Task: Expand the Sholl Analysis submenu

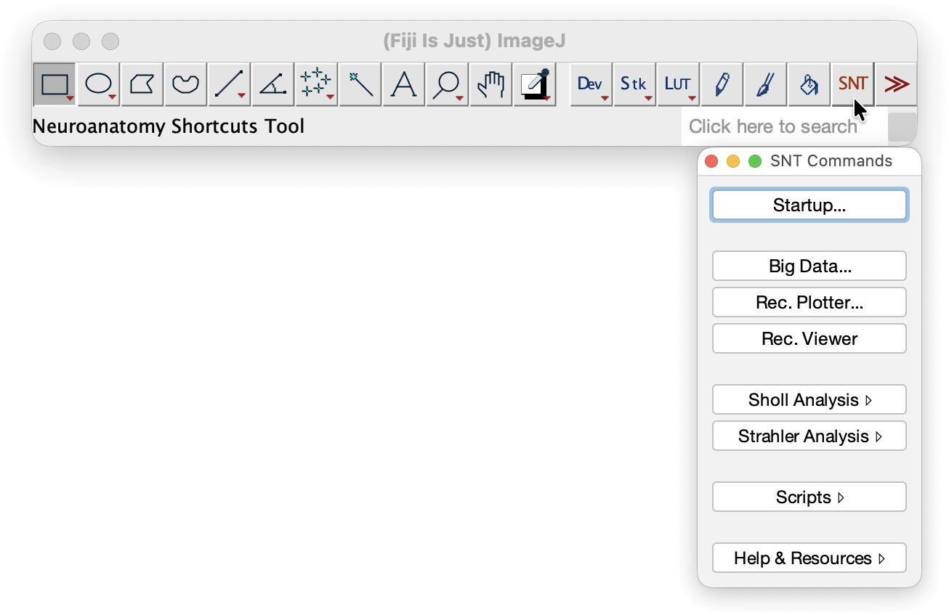Action: coord(809,399)
